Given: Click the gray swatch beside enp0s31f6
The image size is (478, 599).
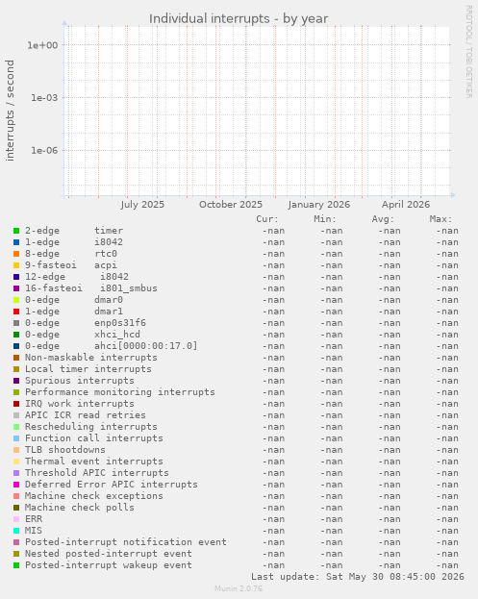Looking at the screenshot, I should point(16,323).
